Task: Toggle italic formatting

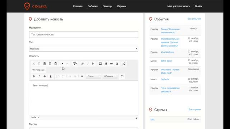Action: (x=39, y=76)
